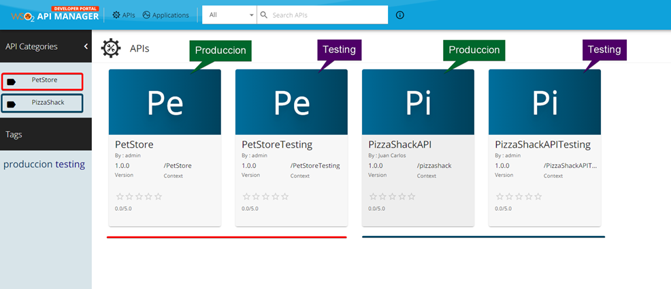Rate PetStoreTesting with the third star

click(266, 197)
